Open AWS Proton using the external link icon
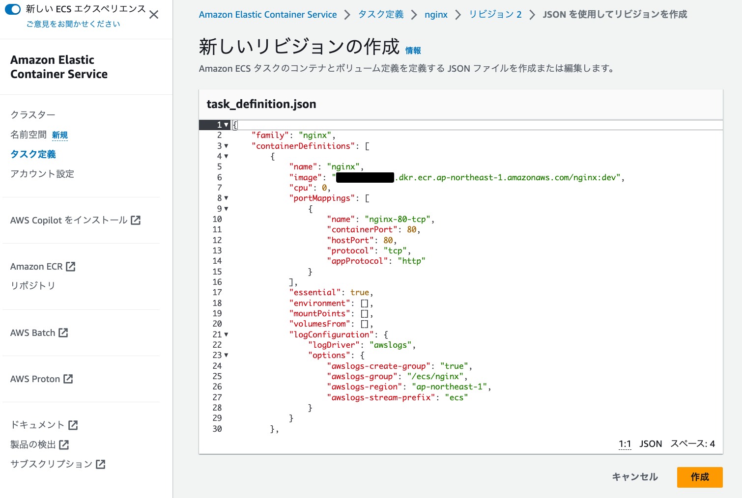The height and width of the screenshot is (498, 742). pos(69,379)
